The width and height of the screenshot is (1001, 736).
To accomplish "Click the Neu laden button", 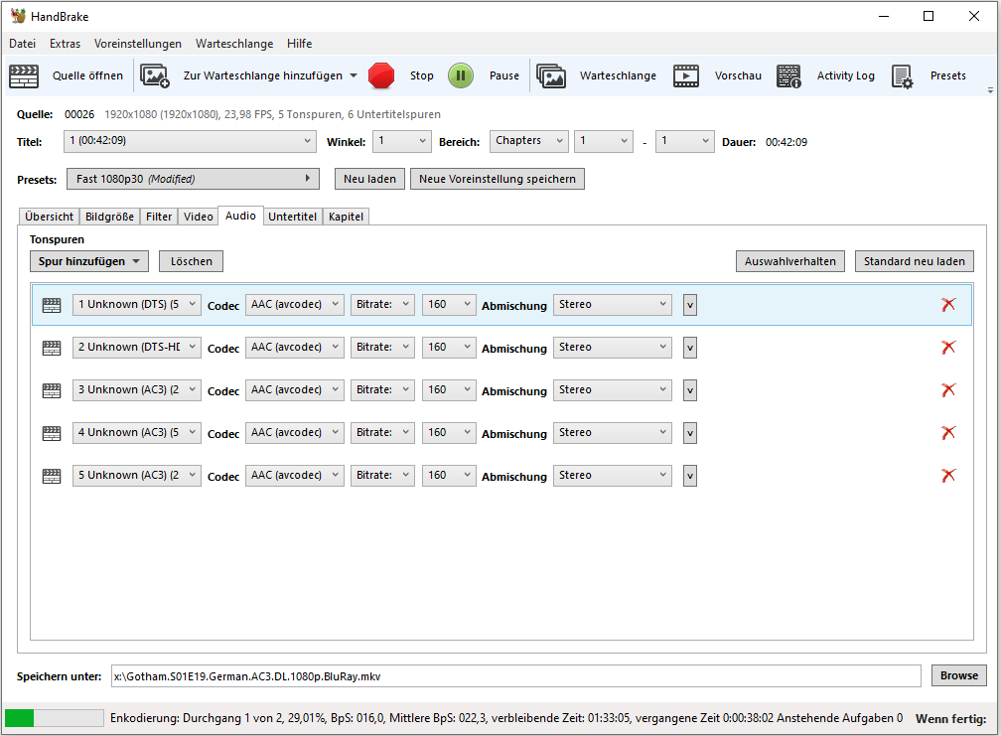I will [369, 179].
